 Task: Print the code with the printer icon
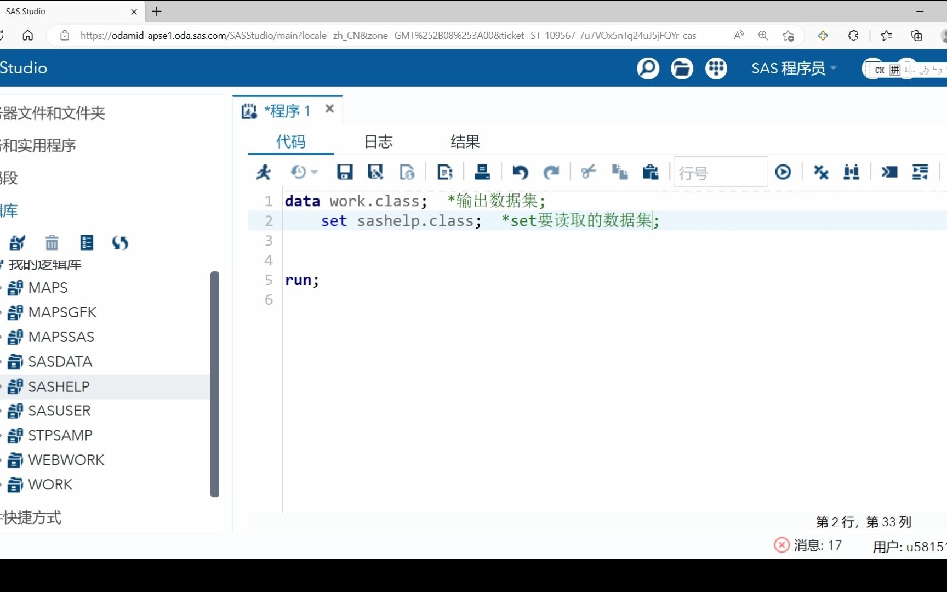482,172
